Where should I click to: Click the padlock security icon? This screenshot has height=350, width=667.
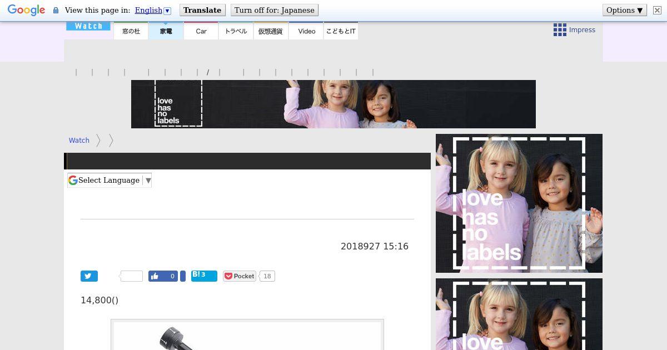56,11
